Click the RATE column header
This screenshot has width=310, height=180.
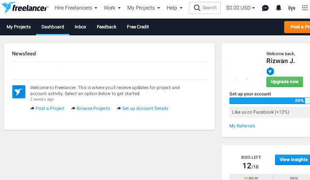click(x=294, y=178)
